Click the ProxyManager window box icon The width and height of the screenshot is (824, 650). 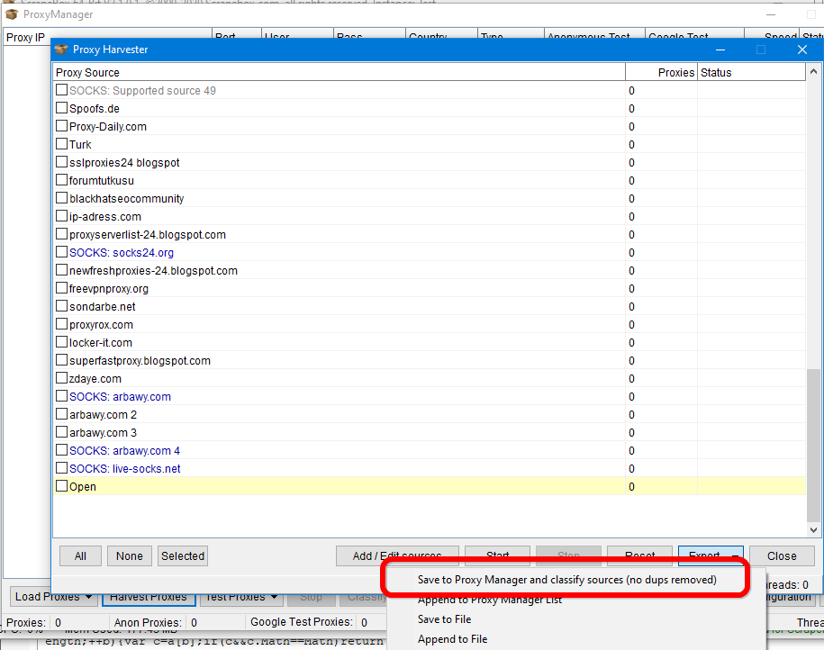[x=12, y=14]
